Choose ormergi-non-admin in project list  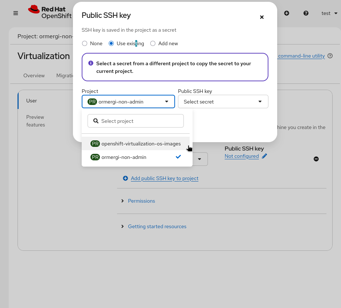pos(124,157)
